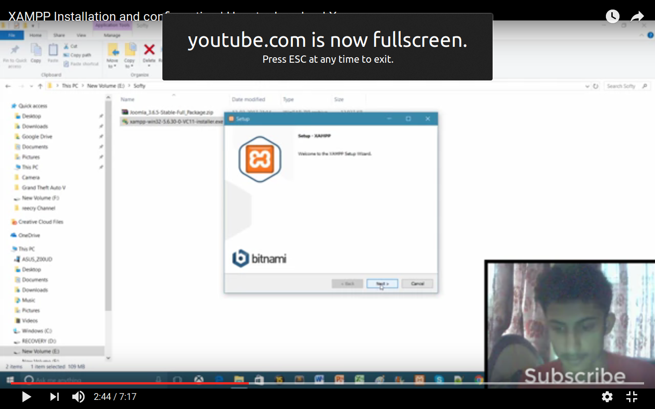Open Windows (C:) drive in navigation pane

click(x=33, y=331)
